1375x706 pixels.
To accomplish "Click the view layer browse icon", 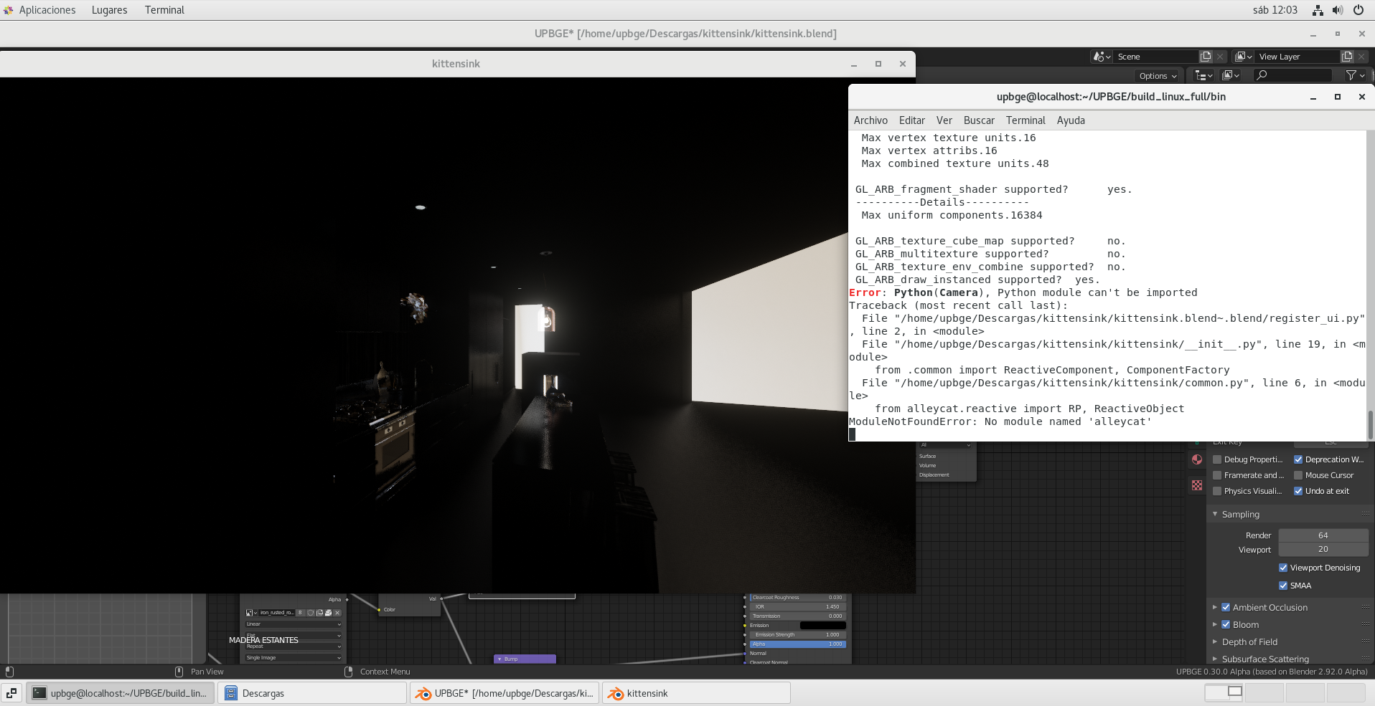I will 1244,57.
